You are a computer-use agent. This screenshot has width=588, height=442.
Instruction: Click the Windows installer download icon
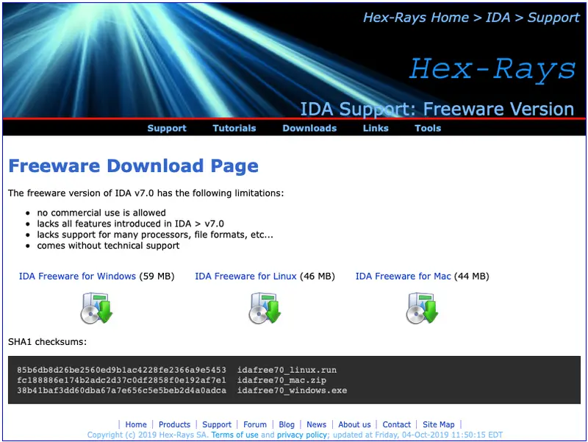(97, 308)
